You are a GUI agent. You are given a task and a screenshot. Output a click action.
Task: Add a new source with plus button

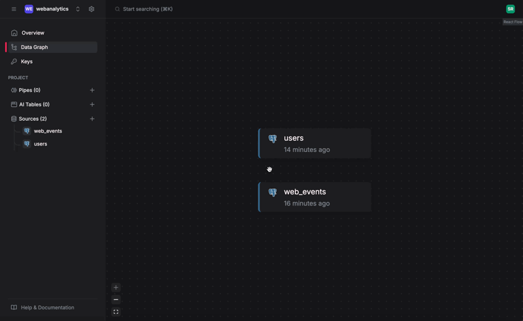[92, 119]
